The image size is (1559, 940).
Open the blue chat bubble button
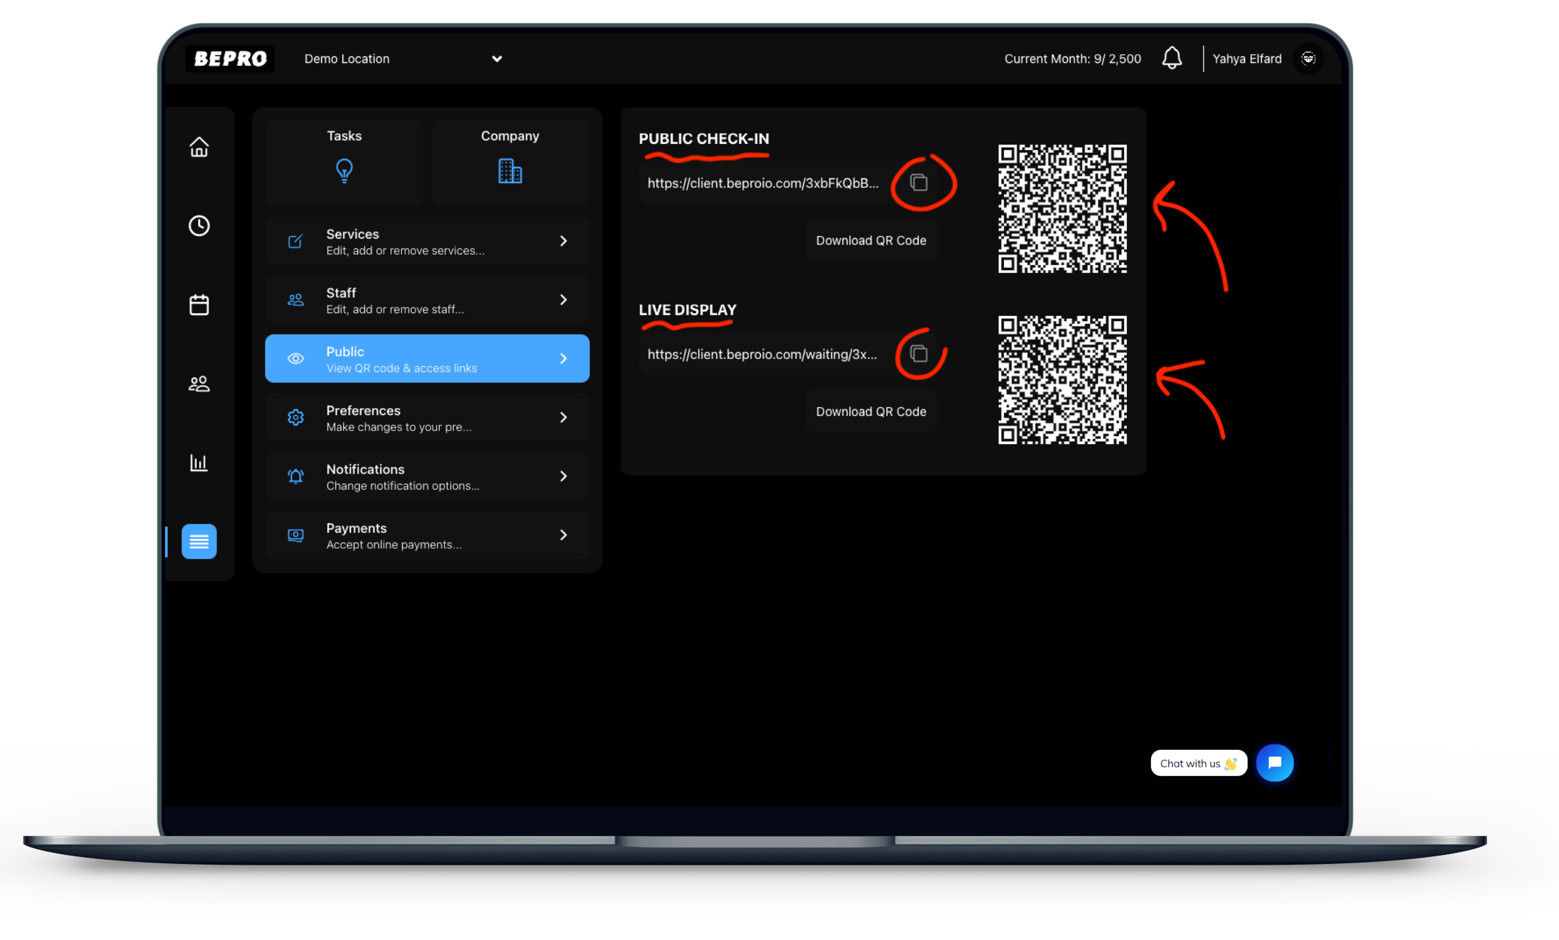pos(1275,763)
